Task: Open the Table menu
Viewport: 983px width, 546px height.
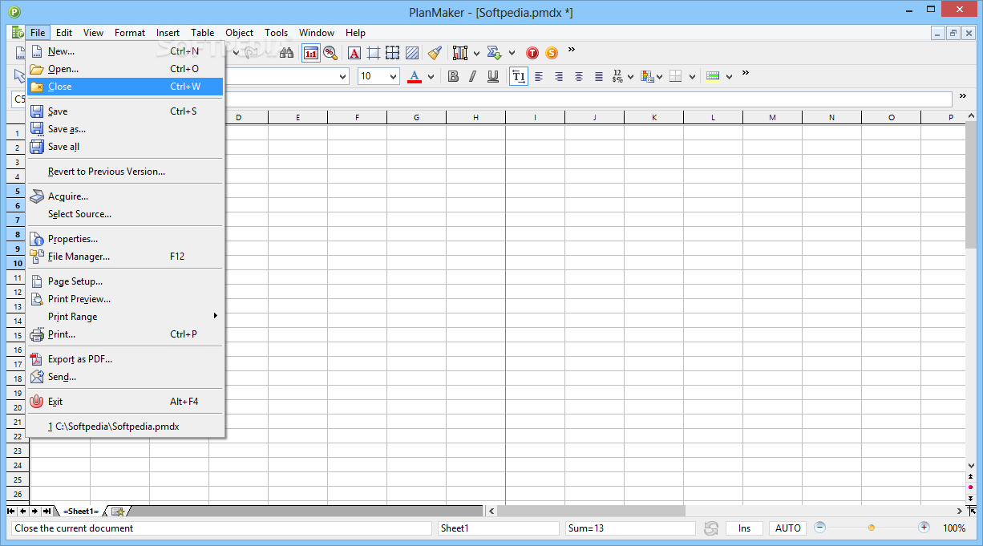Action: click(203, 33)
